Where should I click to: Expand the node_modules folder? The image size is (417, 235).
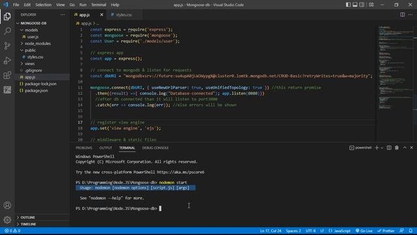42,44
